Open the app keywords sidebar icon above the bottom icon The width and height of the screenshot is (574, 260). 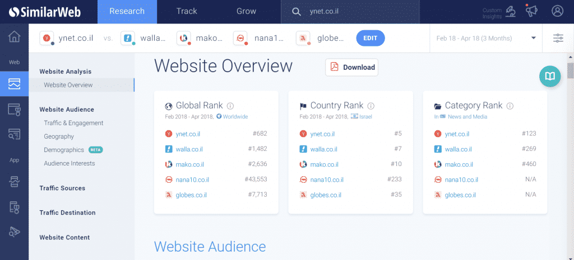(14, 207)
